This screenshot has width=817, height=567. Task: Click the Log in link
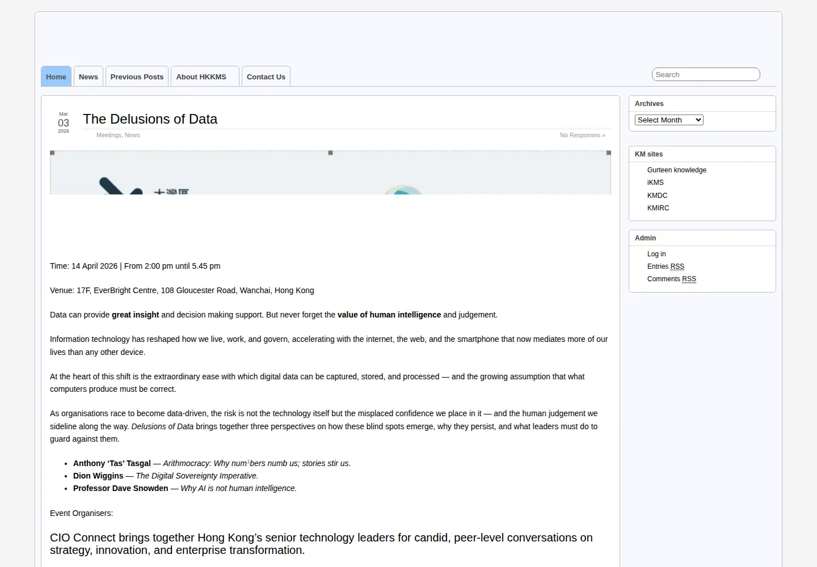pyautogui.click(x=656, y=254)
